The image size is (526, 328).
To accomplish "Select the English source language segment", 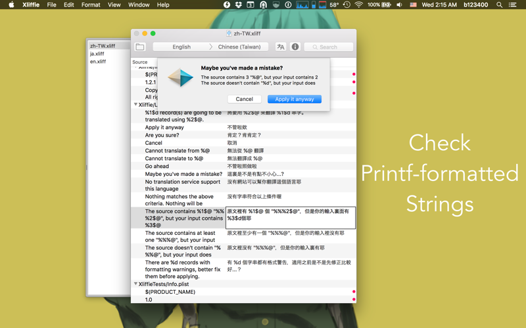I will pos(181,47).
